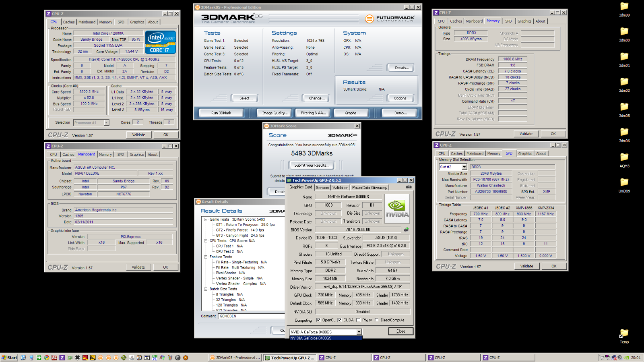Click the Graphs... button
The width and height of the screenshot is (644, 362).
pos(352,113)
